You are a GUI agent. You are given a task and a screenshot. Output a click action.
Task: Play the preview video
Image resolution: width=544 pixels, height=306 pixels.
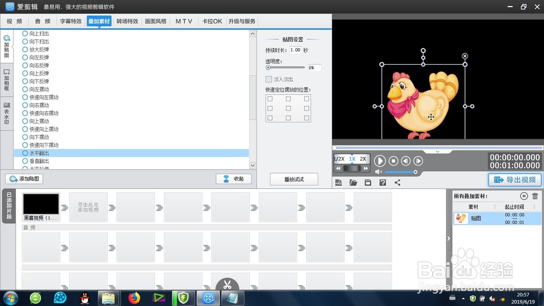click(x=380, y=161)
